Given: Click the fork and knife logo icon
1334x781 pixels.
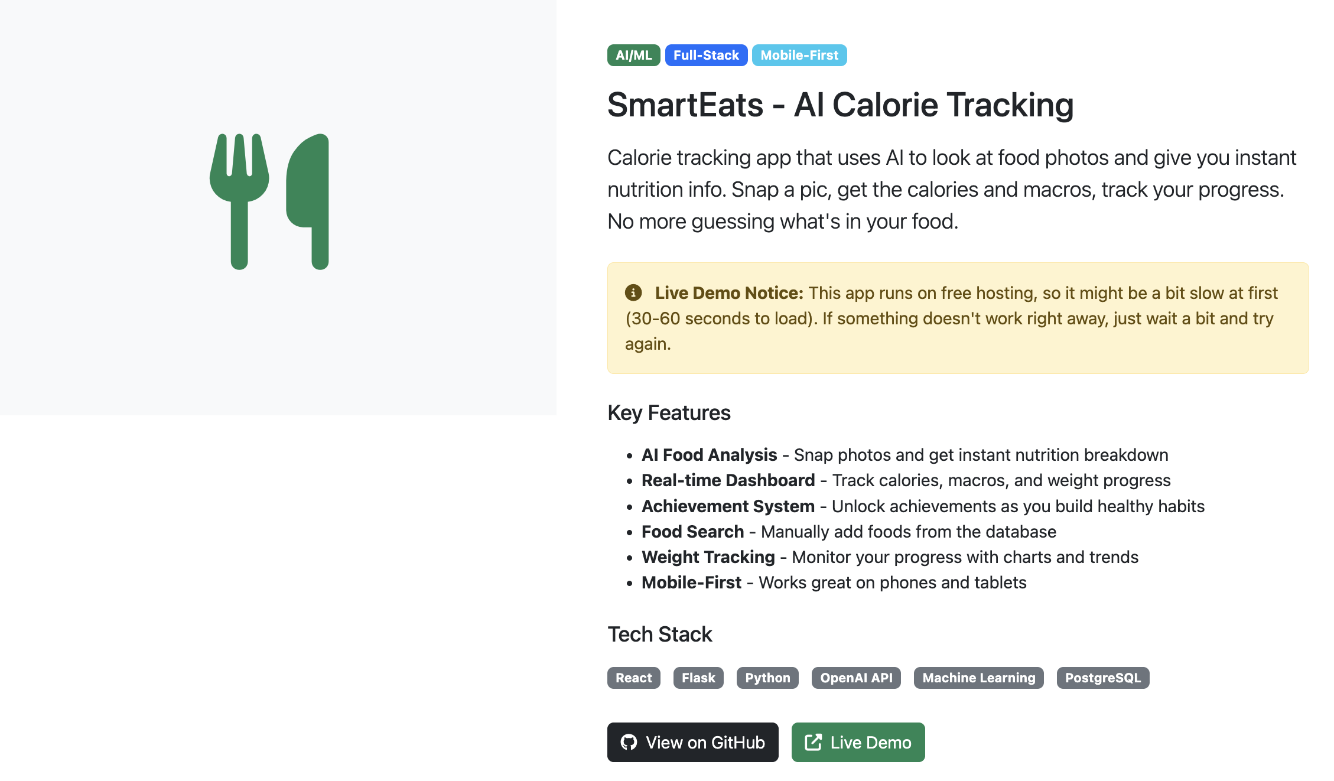Looking at the screenshot, I should tap(269, 201).
